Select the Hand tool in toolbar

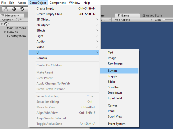6,9
